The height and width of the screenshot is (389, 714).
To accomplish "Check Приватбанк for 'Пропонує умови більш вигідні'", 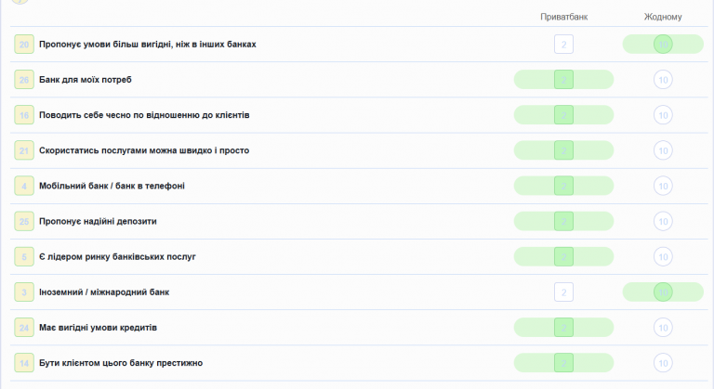I will (x=563, y=45).
